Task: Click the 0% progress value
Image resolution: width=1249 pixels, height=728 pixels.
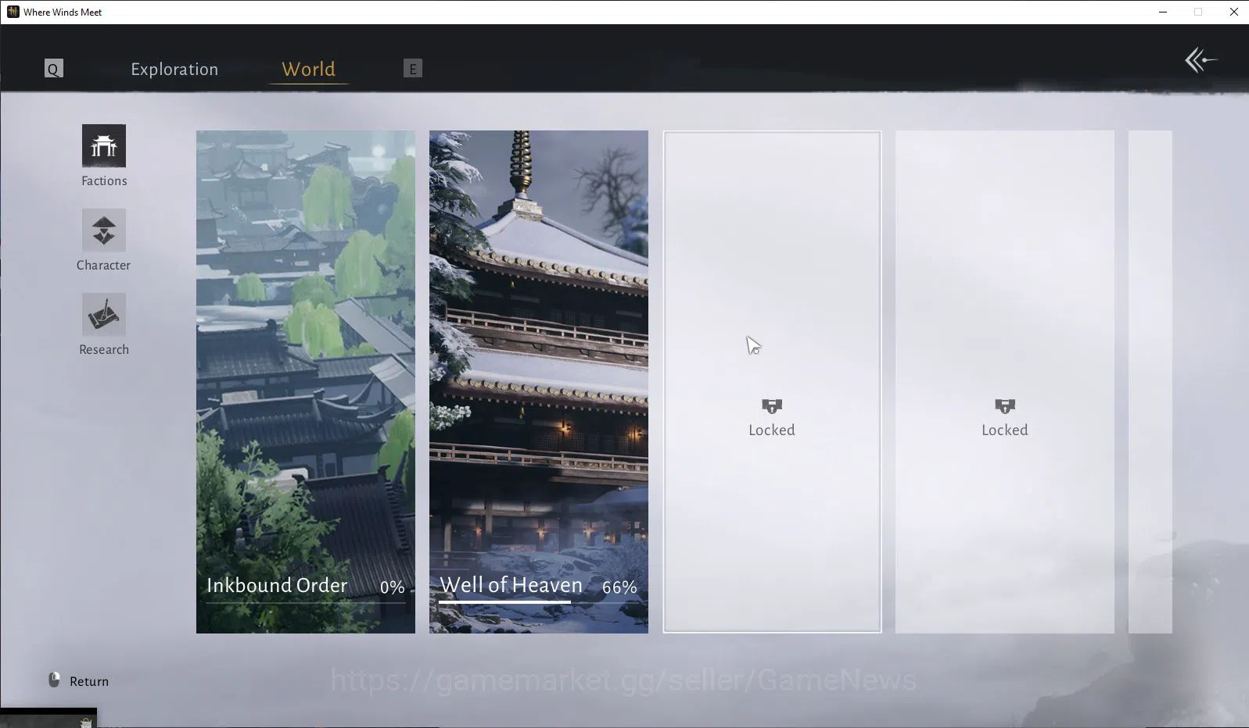Action: click(x=393, y=587)
